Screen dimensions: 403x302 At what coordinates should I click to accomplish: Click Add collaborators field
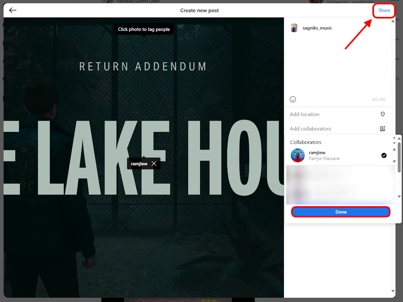tap(337, 128)
